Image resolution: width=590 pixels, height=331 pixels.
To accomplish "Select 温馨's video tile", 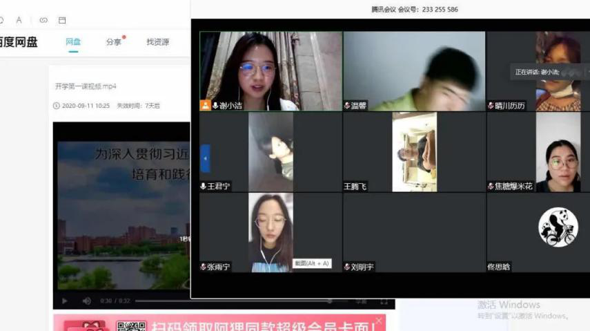I will point(414,71).
